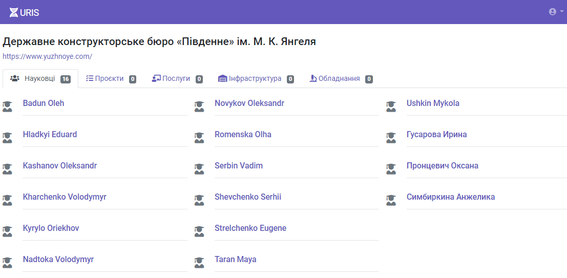567x278 pixels.
Task: Click graduate icon beside Taran Maya
Action: pyautogui.click(x=199, y=263)
